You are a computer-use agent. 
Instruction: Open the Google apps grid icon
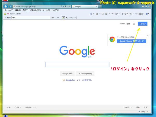coord(134,24)
